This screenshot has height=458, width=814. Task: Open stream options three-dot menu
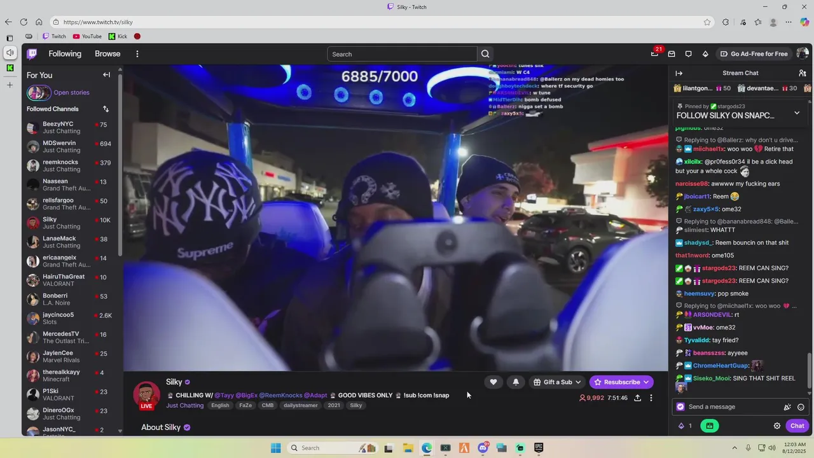click(x=651, y=398)
